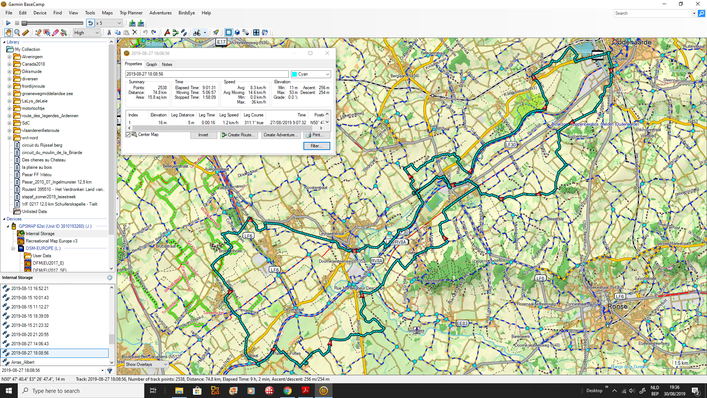This screenshot has width=707, height=398.
Task: Expand the wvl-nord folder
Action: 10,138
